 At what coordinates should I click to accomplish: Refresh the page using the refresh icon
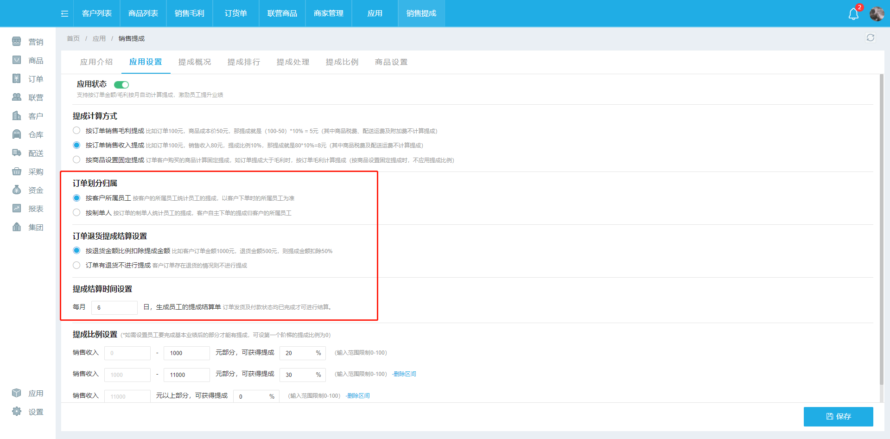coord(871,38)
